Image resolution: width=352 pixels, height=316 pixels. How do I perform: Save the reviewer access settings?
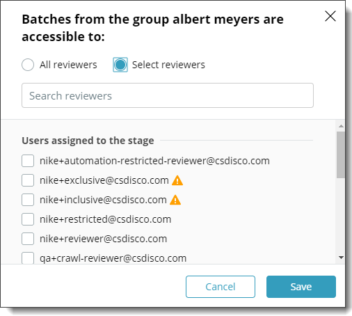301,287
